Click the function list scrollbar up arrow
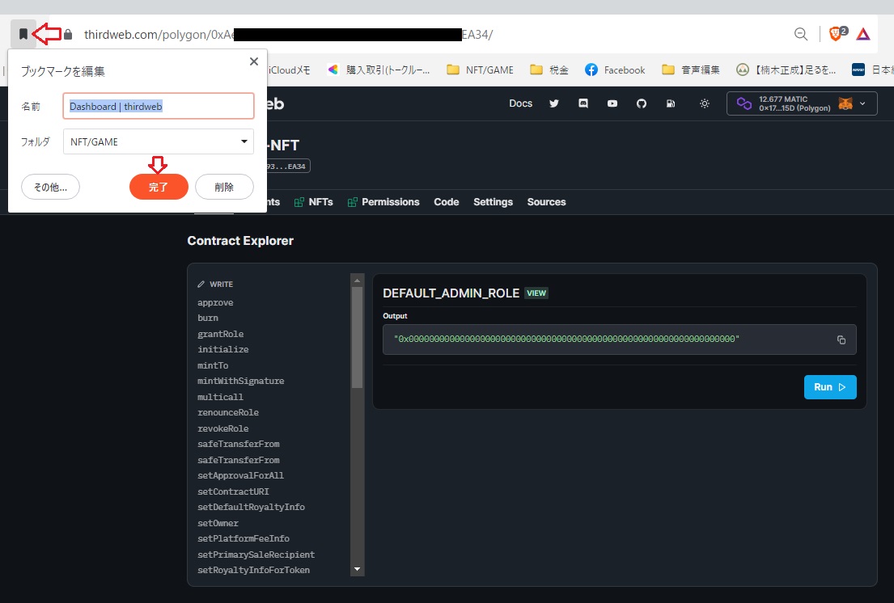The height and width of the screenshot is (603, 894). pyautogui.click(x=358, y=280)
